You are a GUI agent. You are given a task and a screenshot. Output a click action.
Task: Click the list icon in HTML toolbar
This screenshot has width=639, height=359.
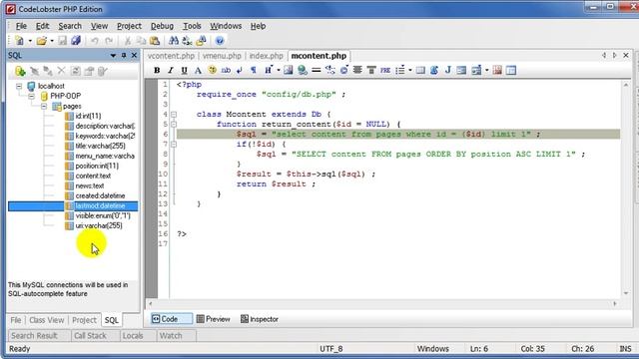coord(400,70)
